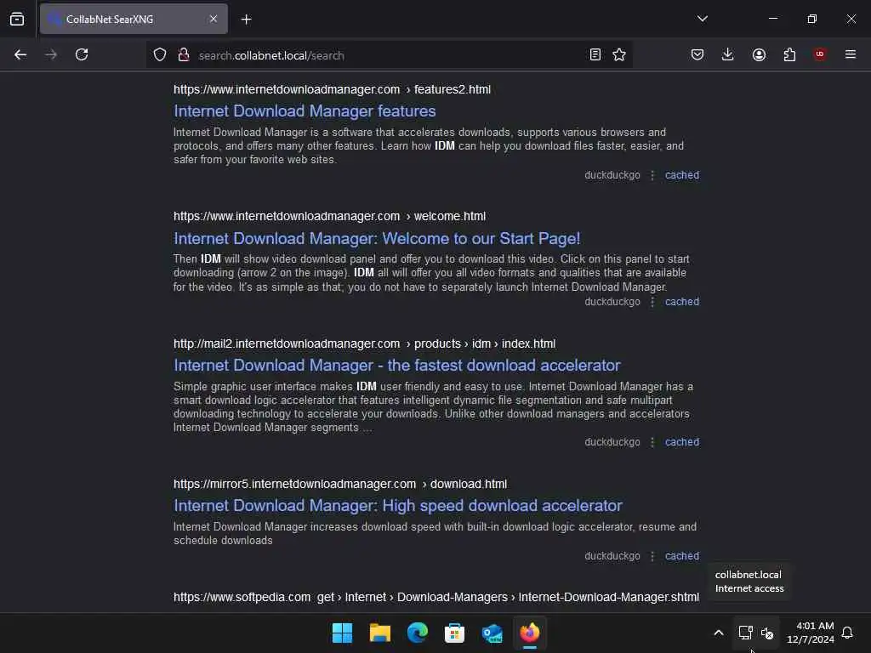Open tracking protection shield panel
This screenshot has height=653, width=871.
click(160, 55)
